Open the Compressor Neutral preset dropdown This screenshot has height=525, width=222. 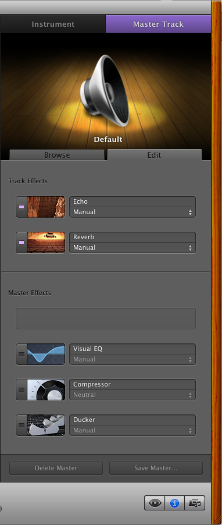click(133, 395)
